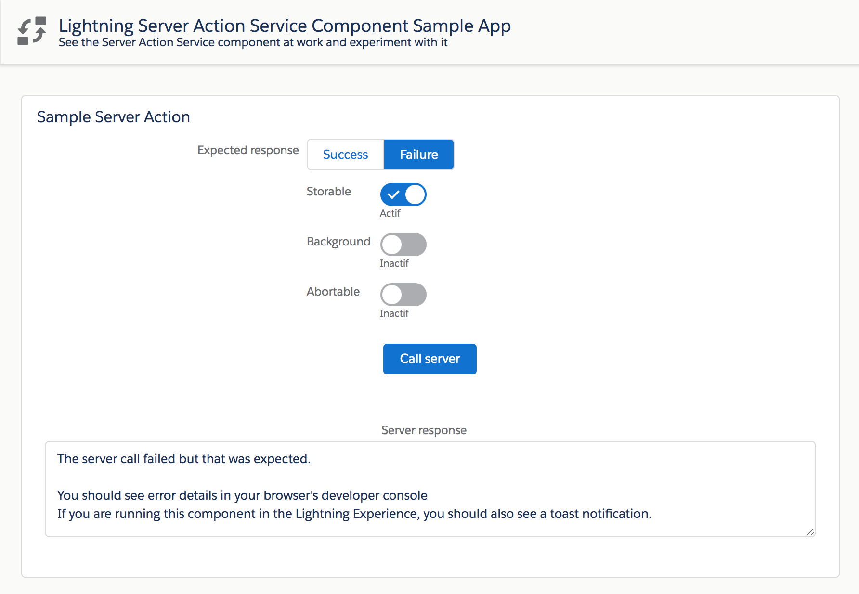Click the 'Actif' status text under Storable
The height and width of the screenshot is (594, 859).
coord(390,213)
